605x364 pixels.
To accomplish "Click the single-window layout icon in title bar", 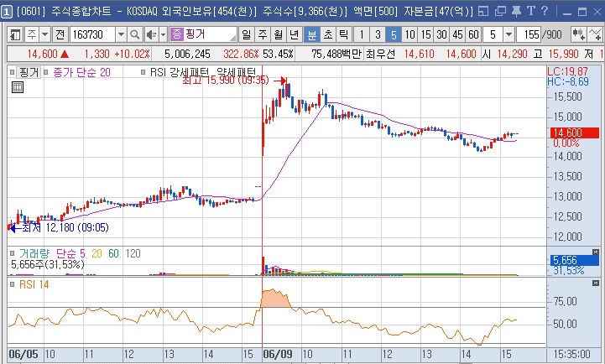I will click(483, 11).
